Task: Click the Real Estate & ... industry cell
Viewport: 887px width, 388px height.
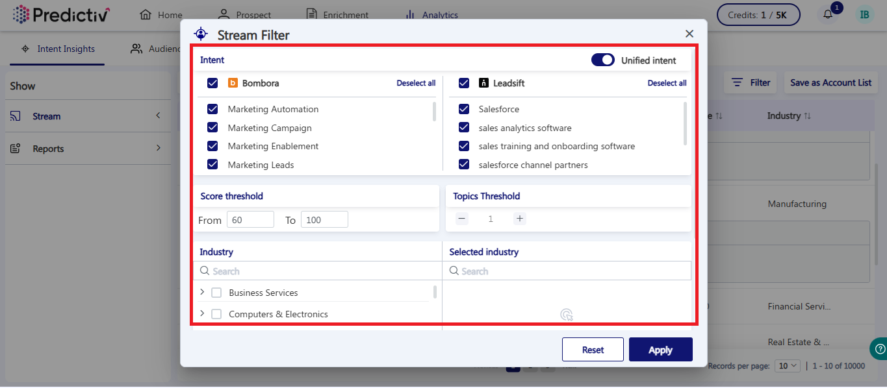Action: pyautogui.click(x=799, y=342)
